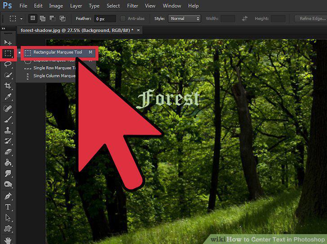The image size is (327, 244).
Task: Click the Width input field
Action: click(x=228, y=18)
